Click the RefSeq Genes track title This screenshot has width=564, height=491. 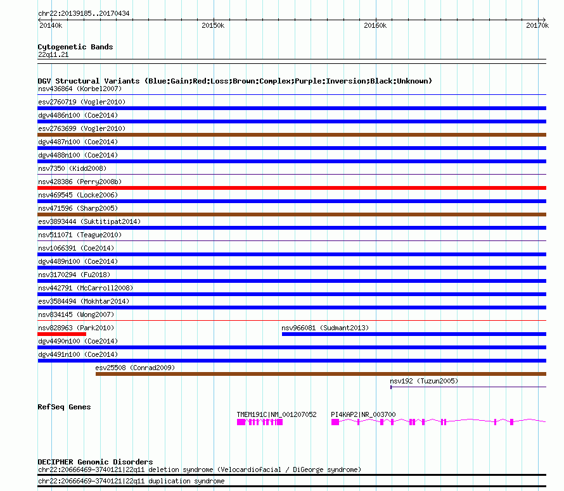click(x=64, y=407)
